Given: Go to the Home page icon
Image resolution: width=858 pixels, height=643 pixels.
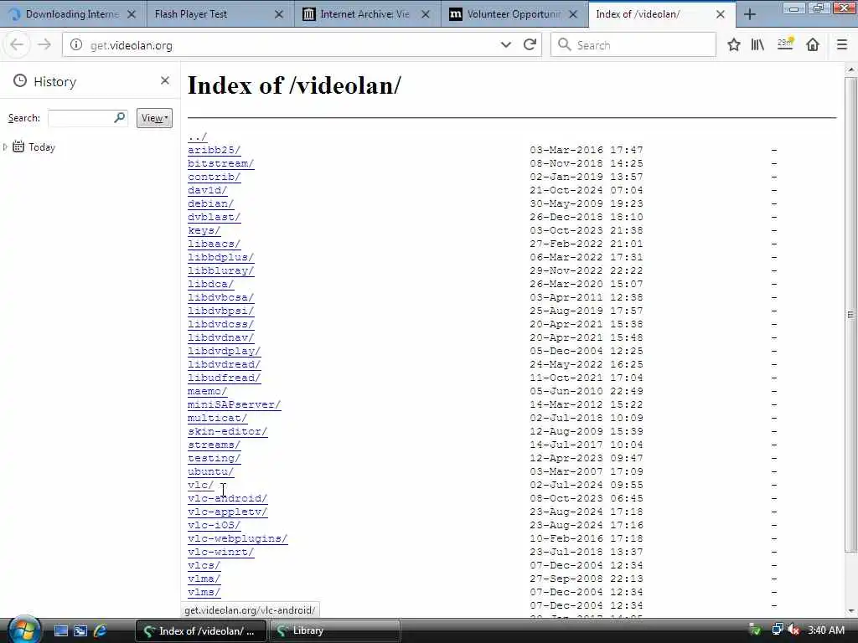Looking at the screenshot, I should click(x=813, y=45).
